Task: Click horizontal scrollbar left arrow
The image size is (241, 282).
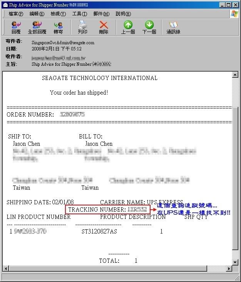Action: coord(6,269)
